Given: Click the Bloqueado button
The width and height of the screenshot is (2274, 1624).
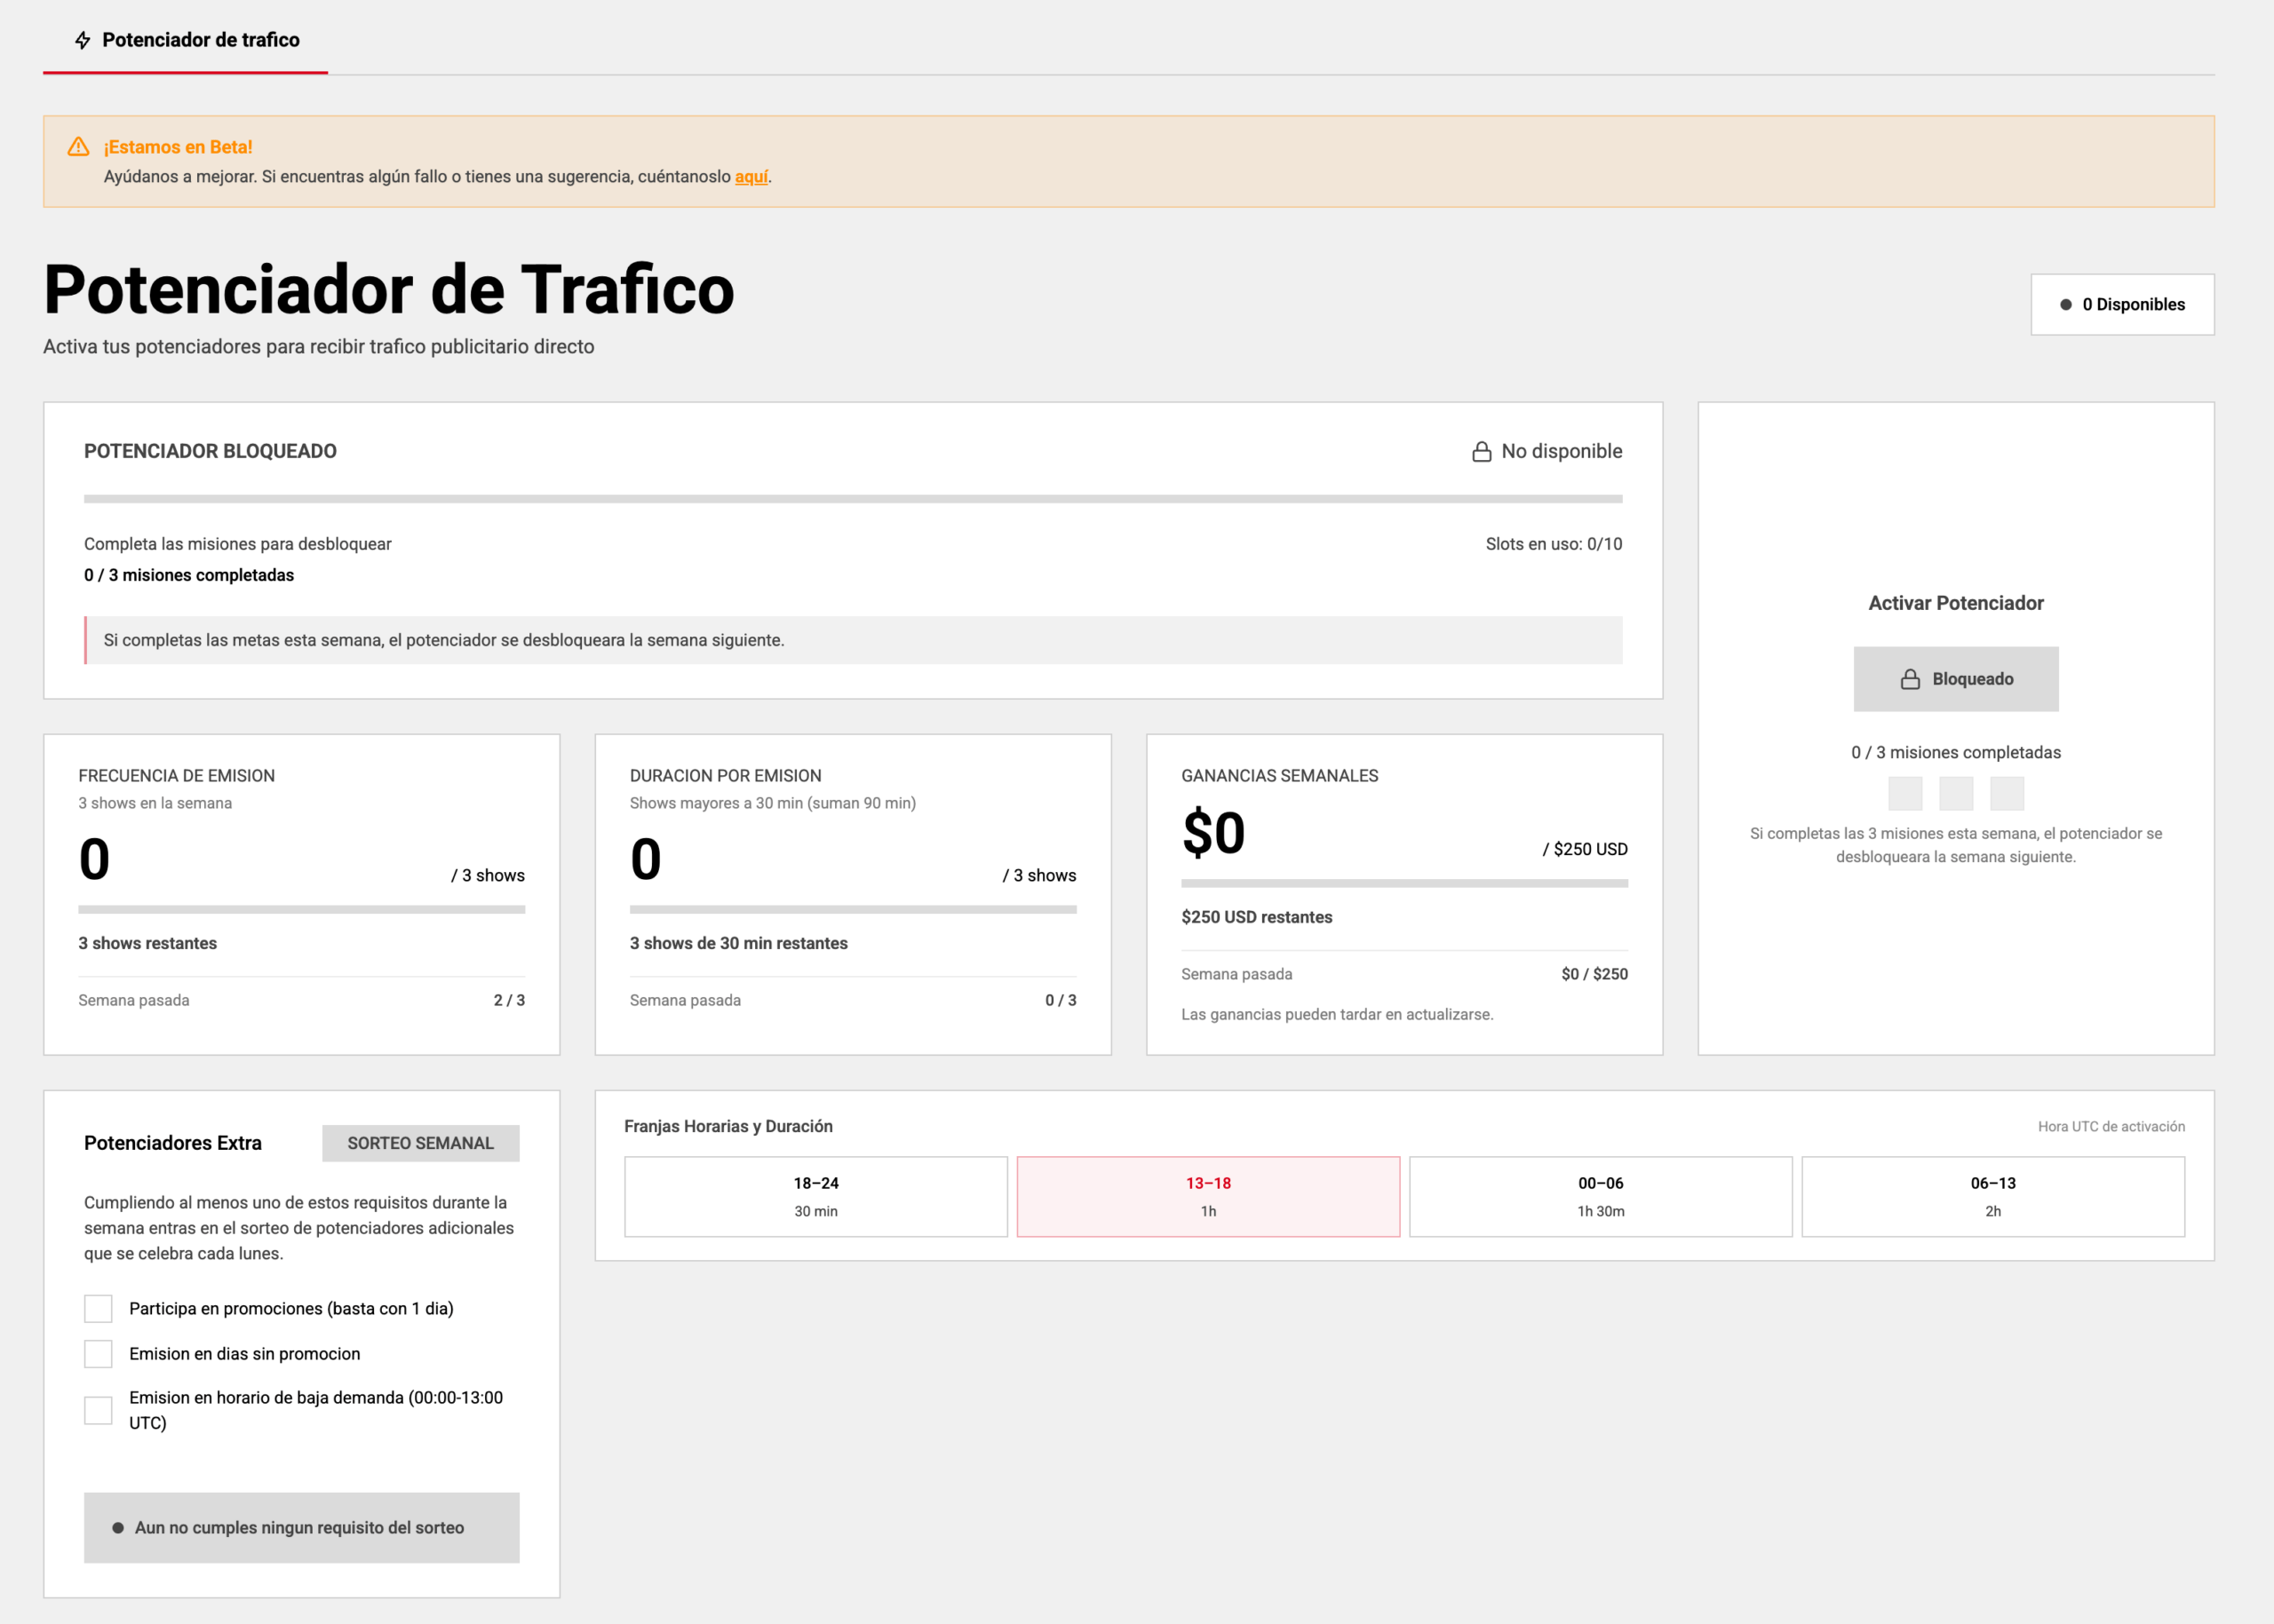Looking at the screenshot, I should 1956,679.
